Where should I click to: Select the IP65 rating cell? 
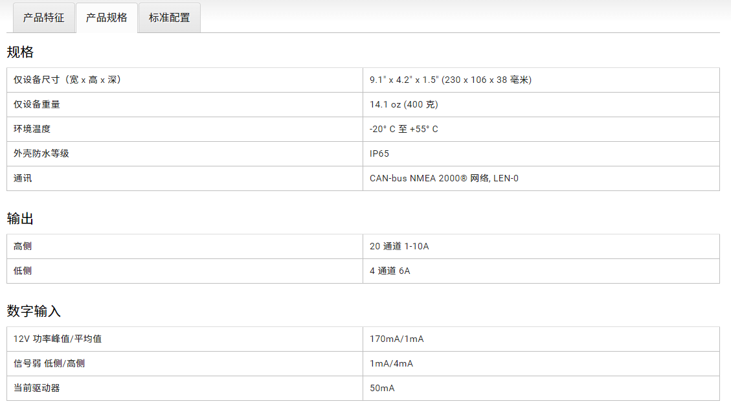coord(379,153)
